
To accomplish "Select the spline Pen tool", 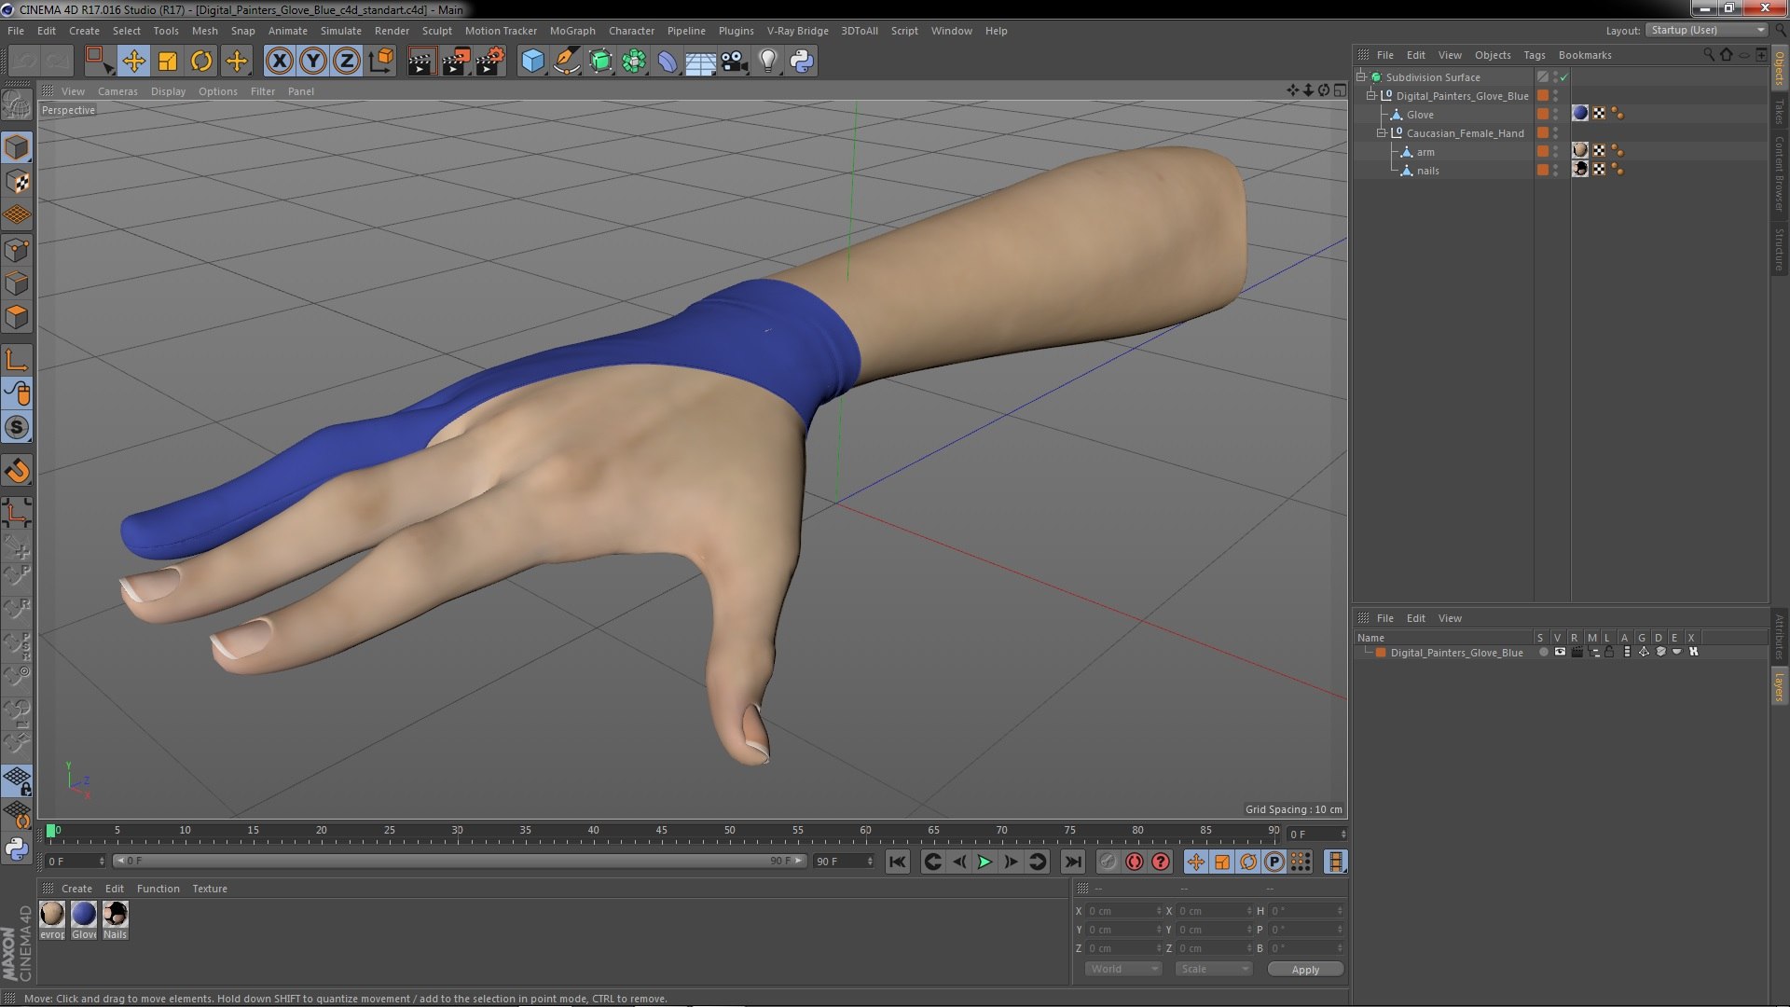I will [x=566, y=62].
